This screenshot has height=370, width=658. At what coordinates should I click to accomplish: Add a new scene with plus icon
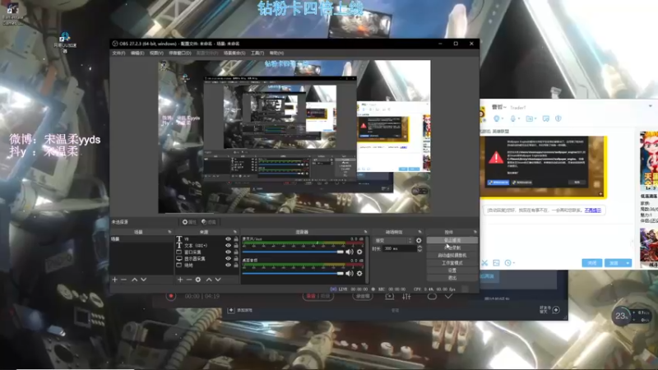click(114, 280)
